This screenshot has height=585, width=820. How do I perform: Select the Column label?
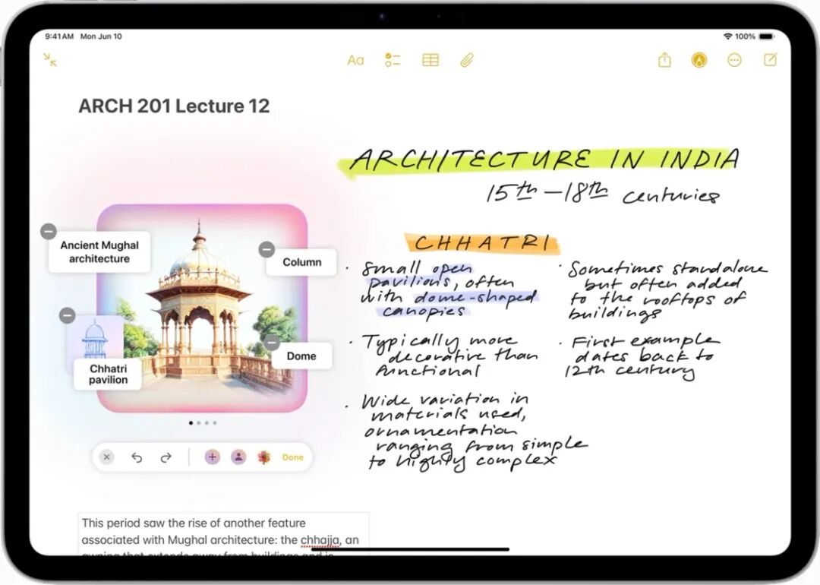pyautogui.click(x=301, y=262)
